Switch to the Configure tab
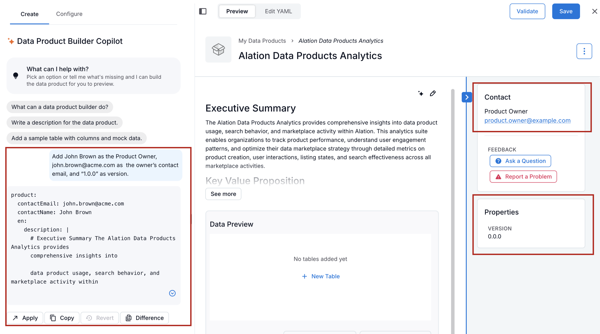The width and height of the screenshot is (600, 334). tap(69, 14)
